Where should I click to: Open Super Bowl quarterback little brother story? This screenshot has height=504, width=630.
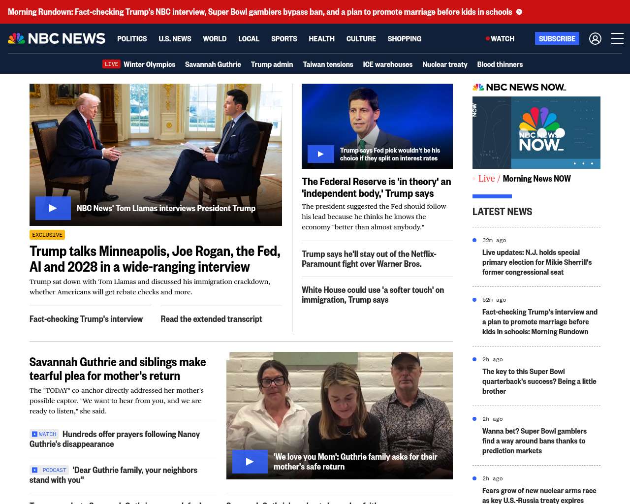tap(539, 381)
